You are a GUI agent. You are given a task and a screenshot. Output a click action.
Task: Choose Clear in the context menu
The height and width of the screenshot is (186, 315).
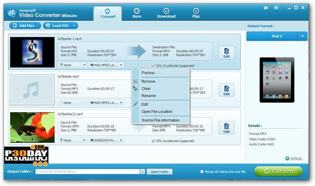(161, 89)
